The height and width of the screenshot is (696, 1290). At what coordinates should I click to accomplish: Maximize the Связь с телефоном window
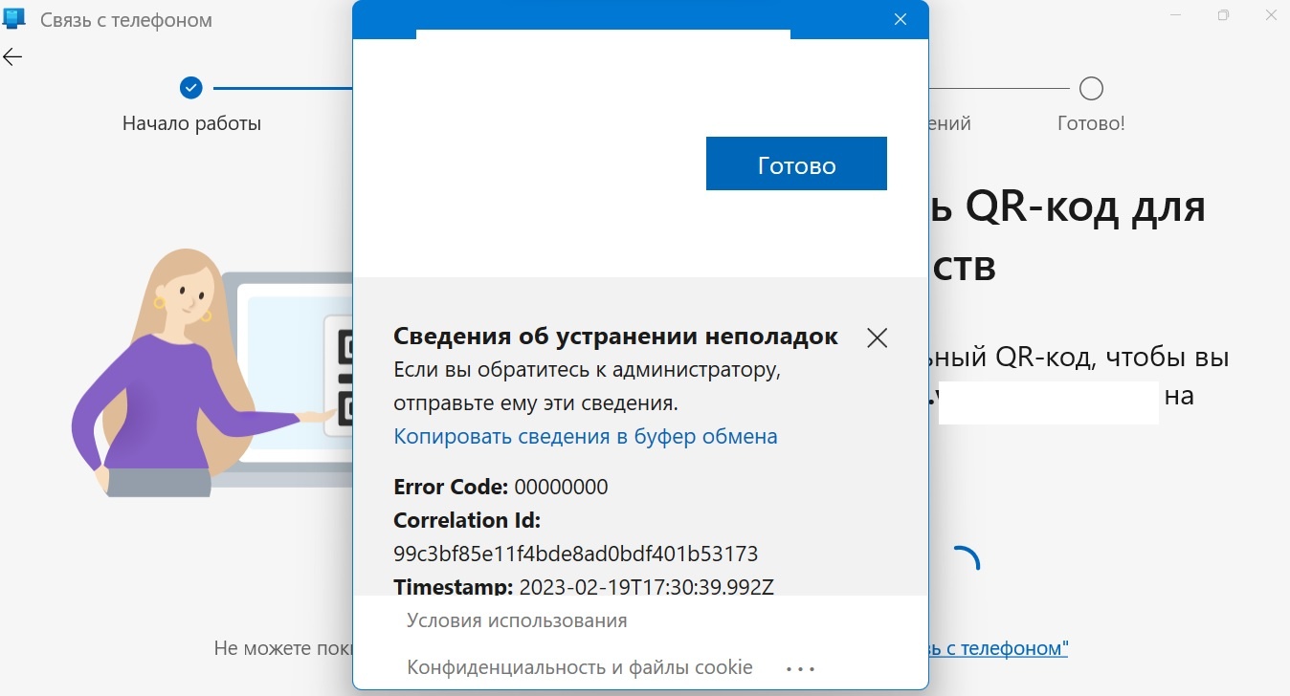1223,15
